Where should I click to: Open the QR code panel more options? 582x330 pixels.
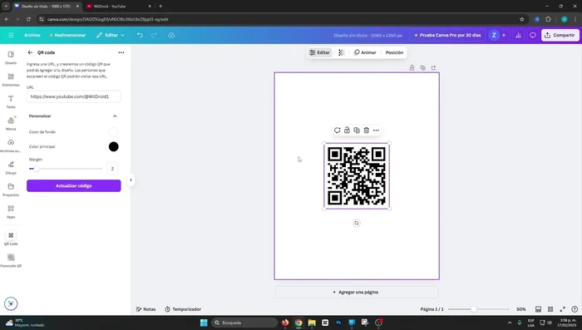(x=121, y=52)
